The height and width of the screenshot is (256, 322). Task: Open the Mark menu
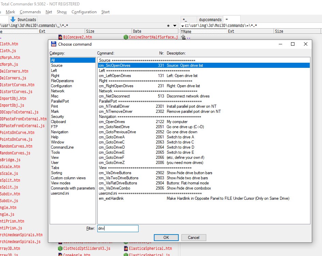[10, 12]
